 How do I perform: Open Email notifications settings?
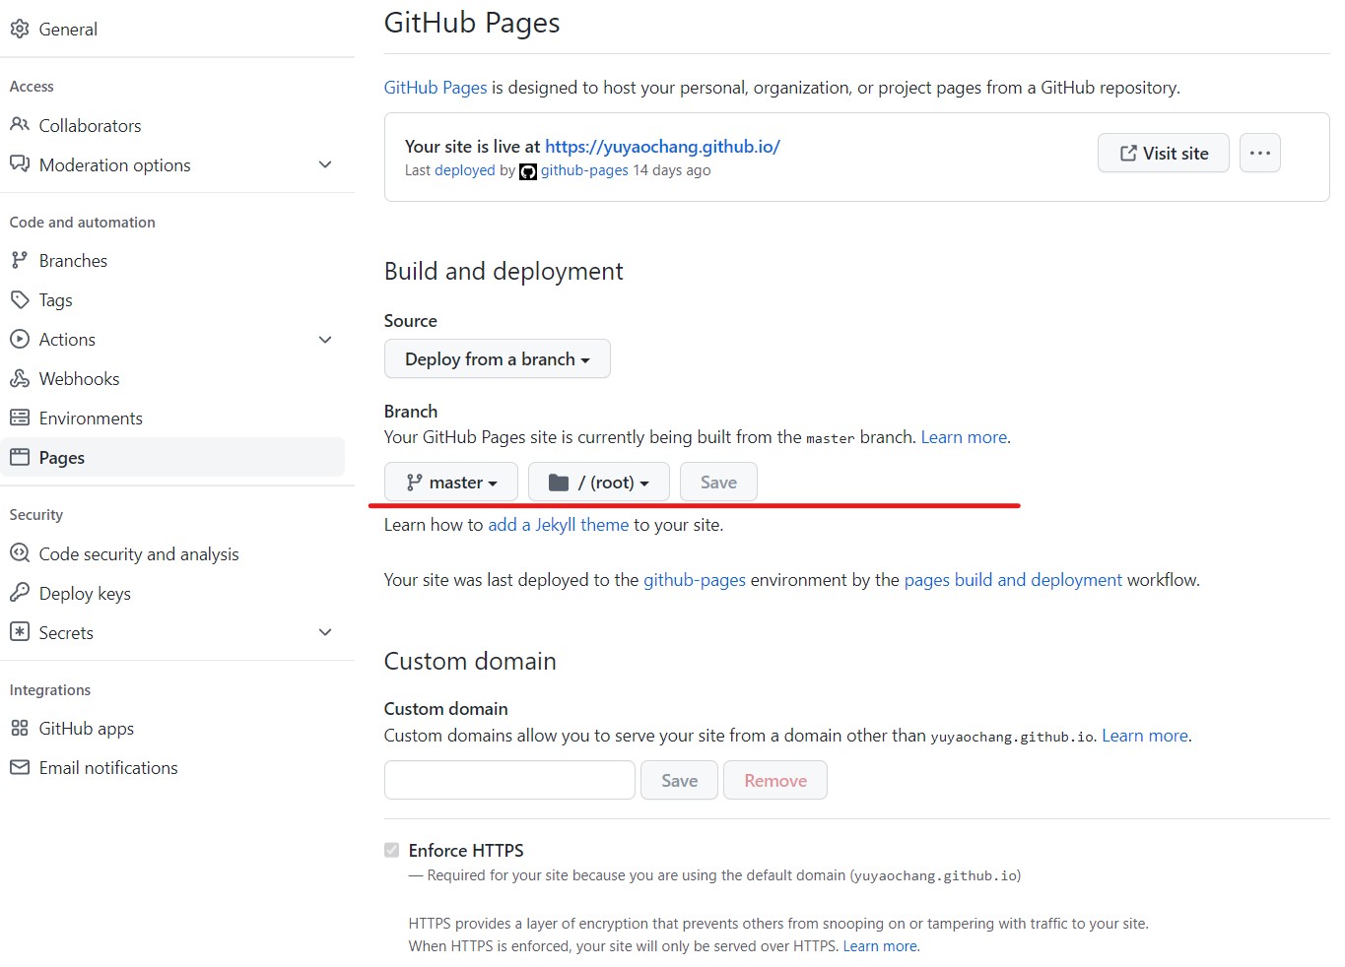(x=172, y=767)
